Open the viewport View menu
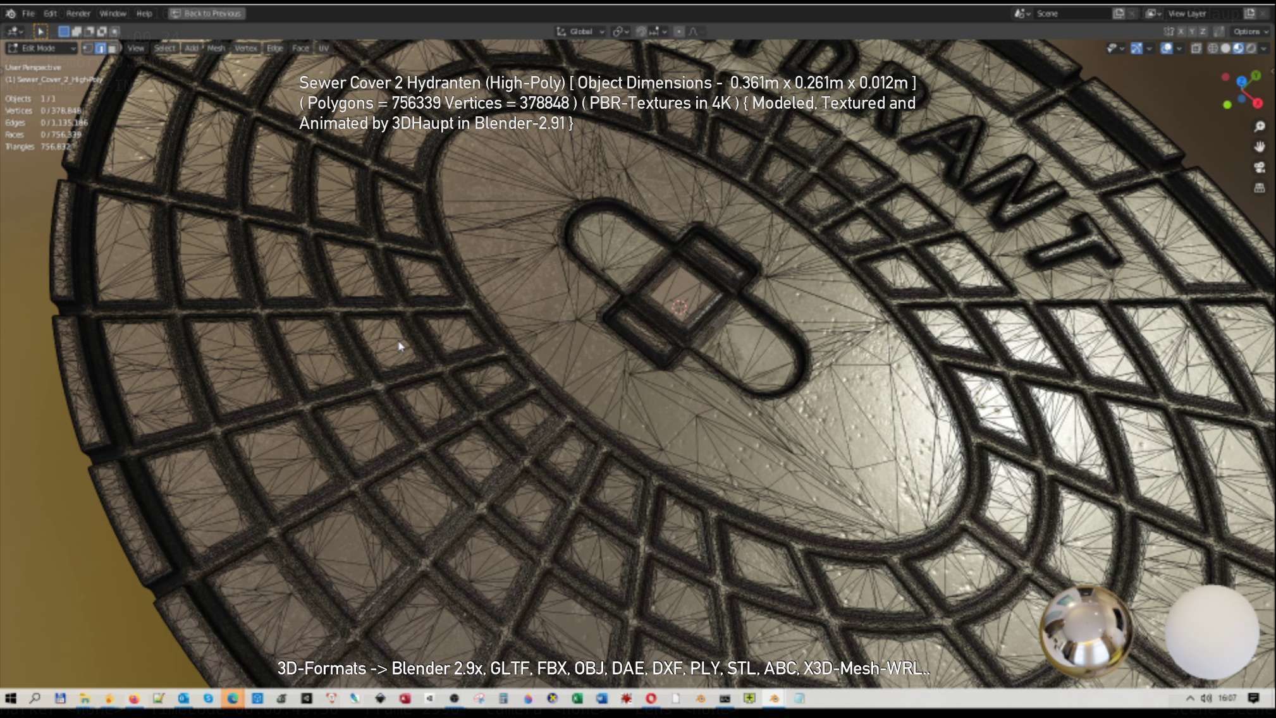This screenshot has width=1276, height=718. [x=136, y=48]
